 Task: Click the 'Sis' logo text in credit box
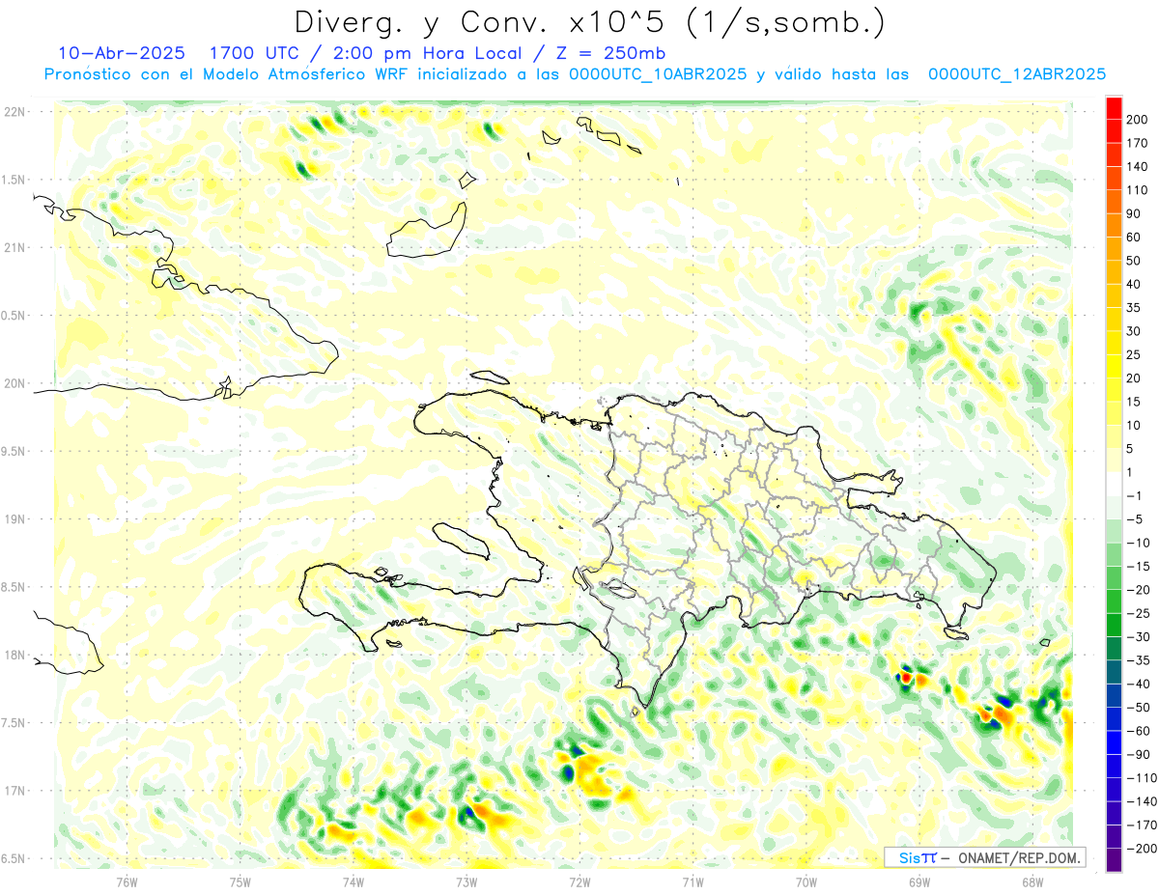coord(909,857)
